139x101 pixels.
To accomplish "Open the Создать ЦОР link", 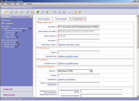I will click(8, 89).
